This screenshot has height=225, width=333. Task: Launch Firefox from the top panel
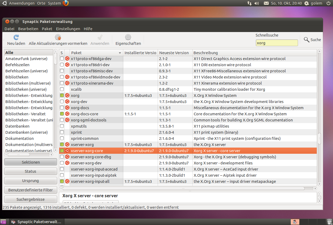pyautogui.click(x=66, y=3)
